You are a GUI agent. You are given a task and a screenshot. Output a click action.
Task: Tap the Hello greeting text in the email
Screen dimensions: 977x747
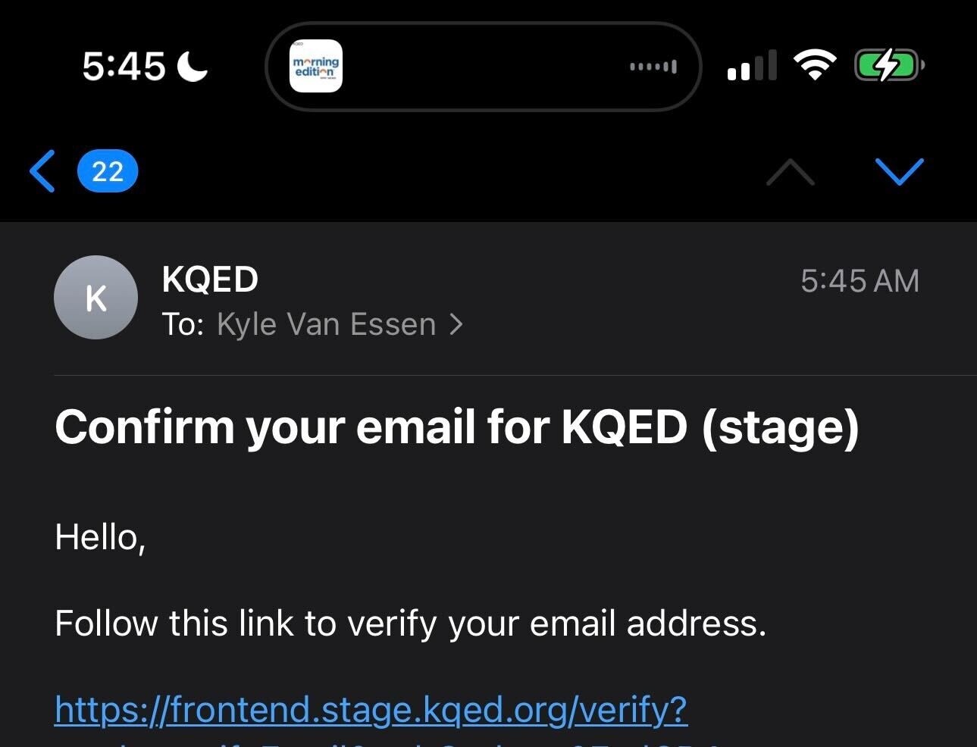pos(100,538)
